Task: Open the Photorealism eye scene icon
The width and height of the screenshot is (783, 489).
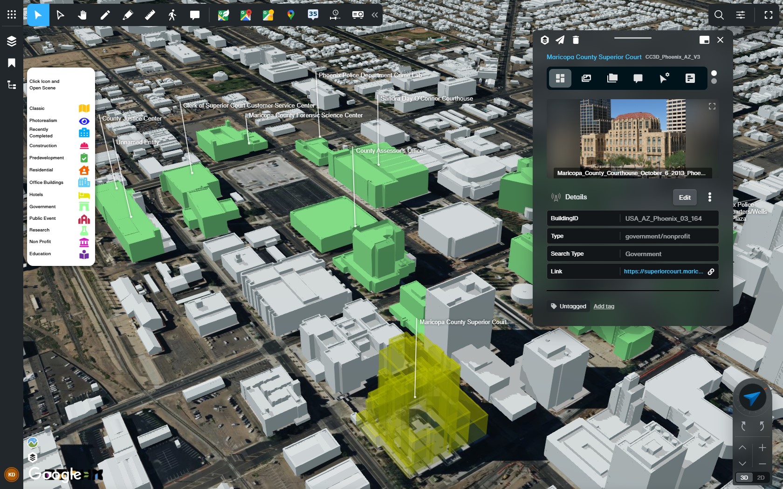Action: 84,121
